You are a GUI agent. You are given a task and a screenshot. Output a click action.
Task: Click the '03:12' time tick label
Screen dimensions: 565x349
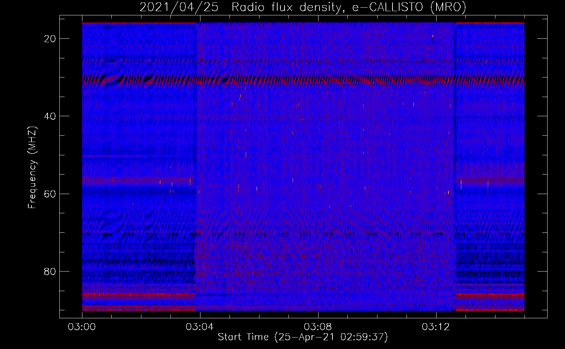click(x=436, y=327)
